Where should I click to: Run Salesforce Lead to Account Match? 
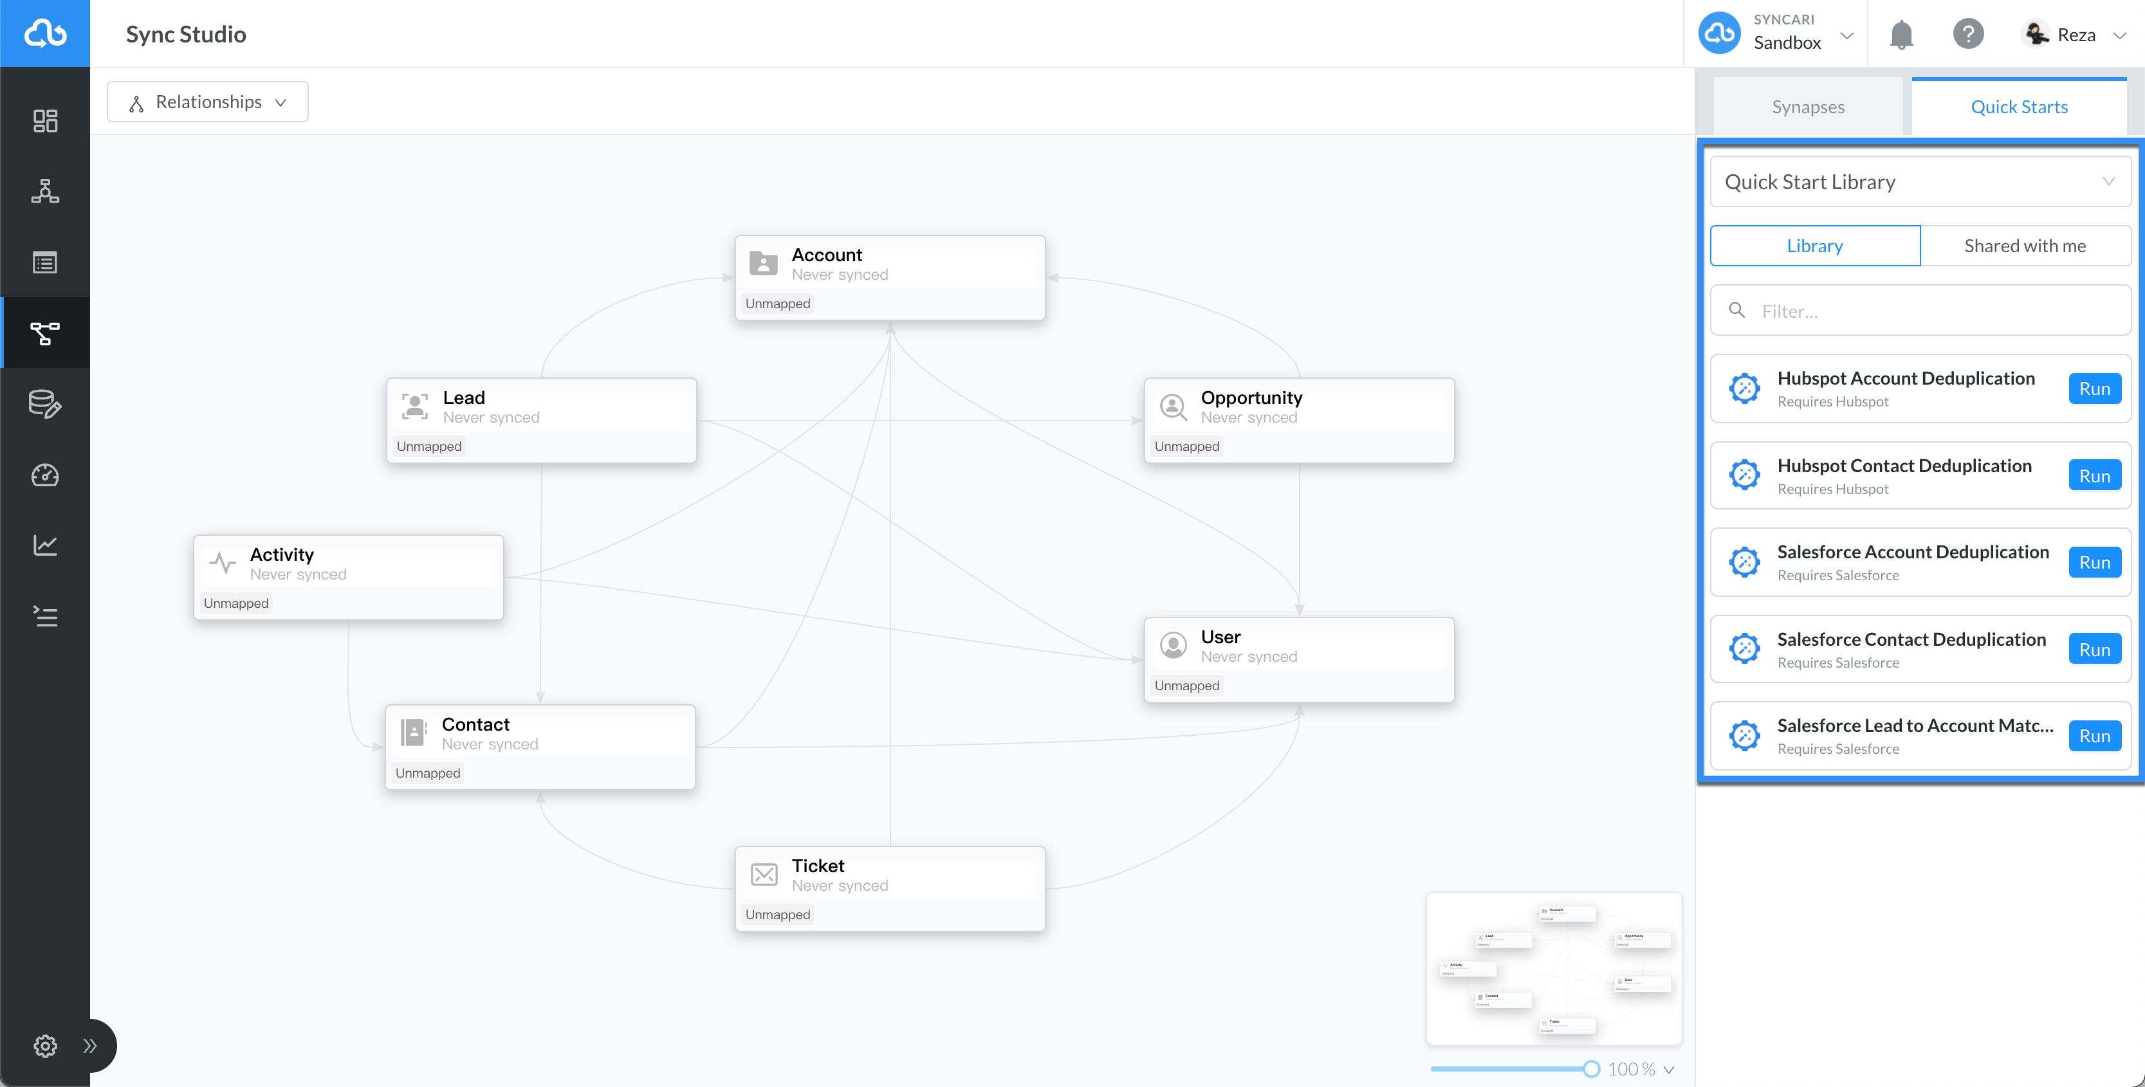(x=2094, y=736)
